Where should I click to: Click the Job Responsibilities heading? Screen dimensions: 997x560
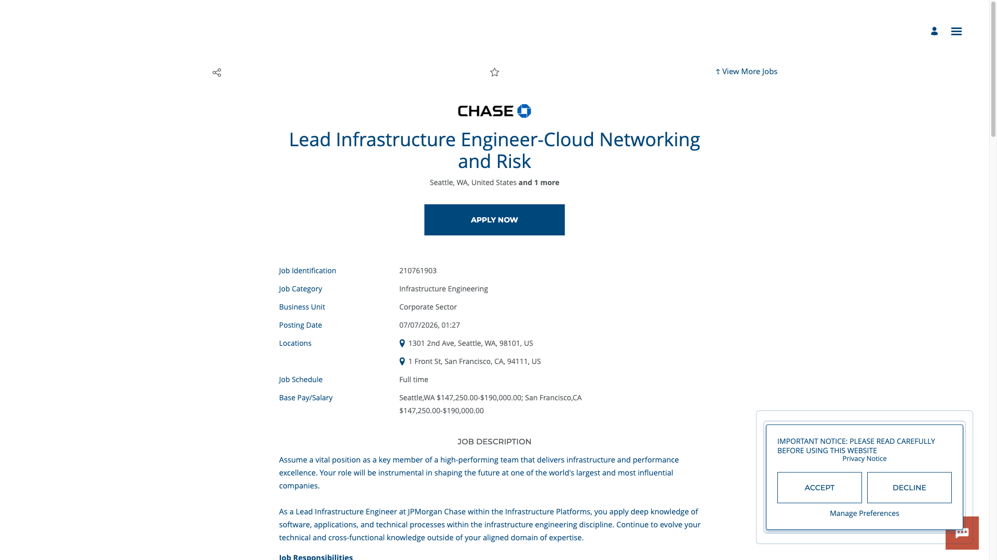pyautogui.click(x=316, y=557)
